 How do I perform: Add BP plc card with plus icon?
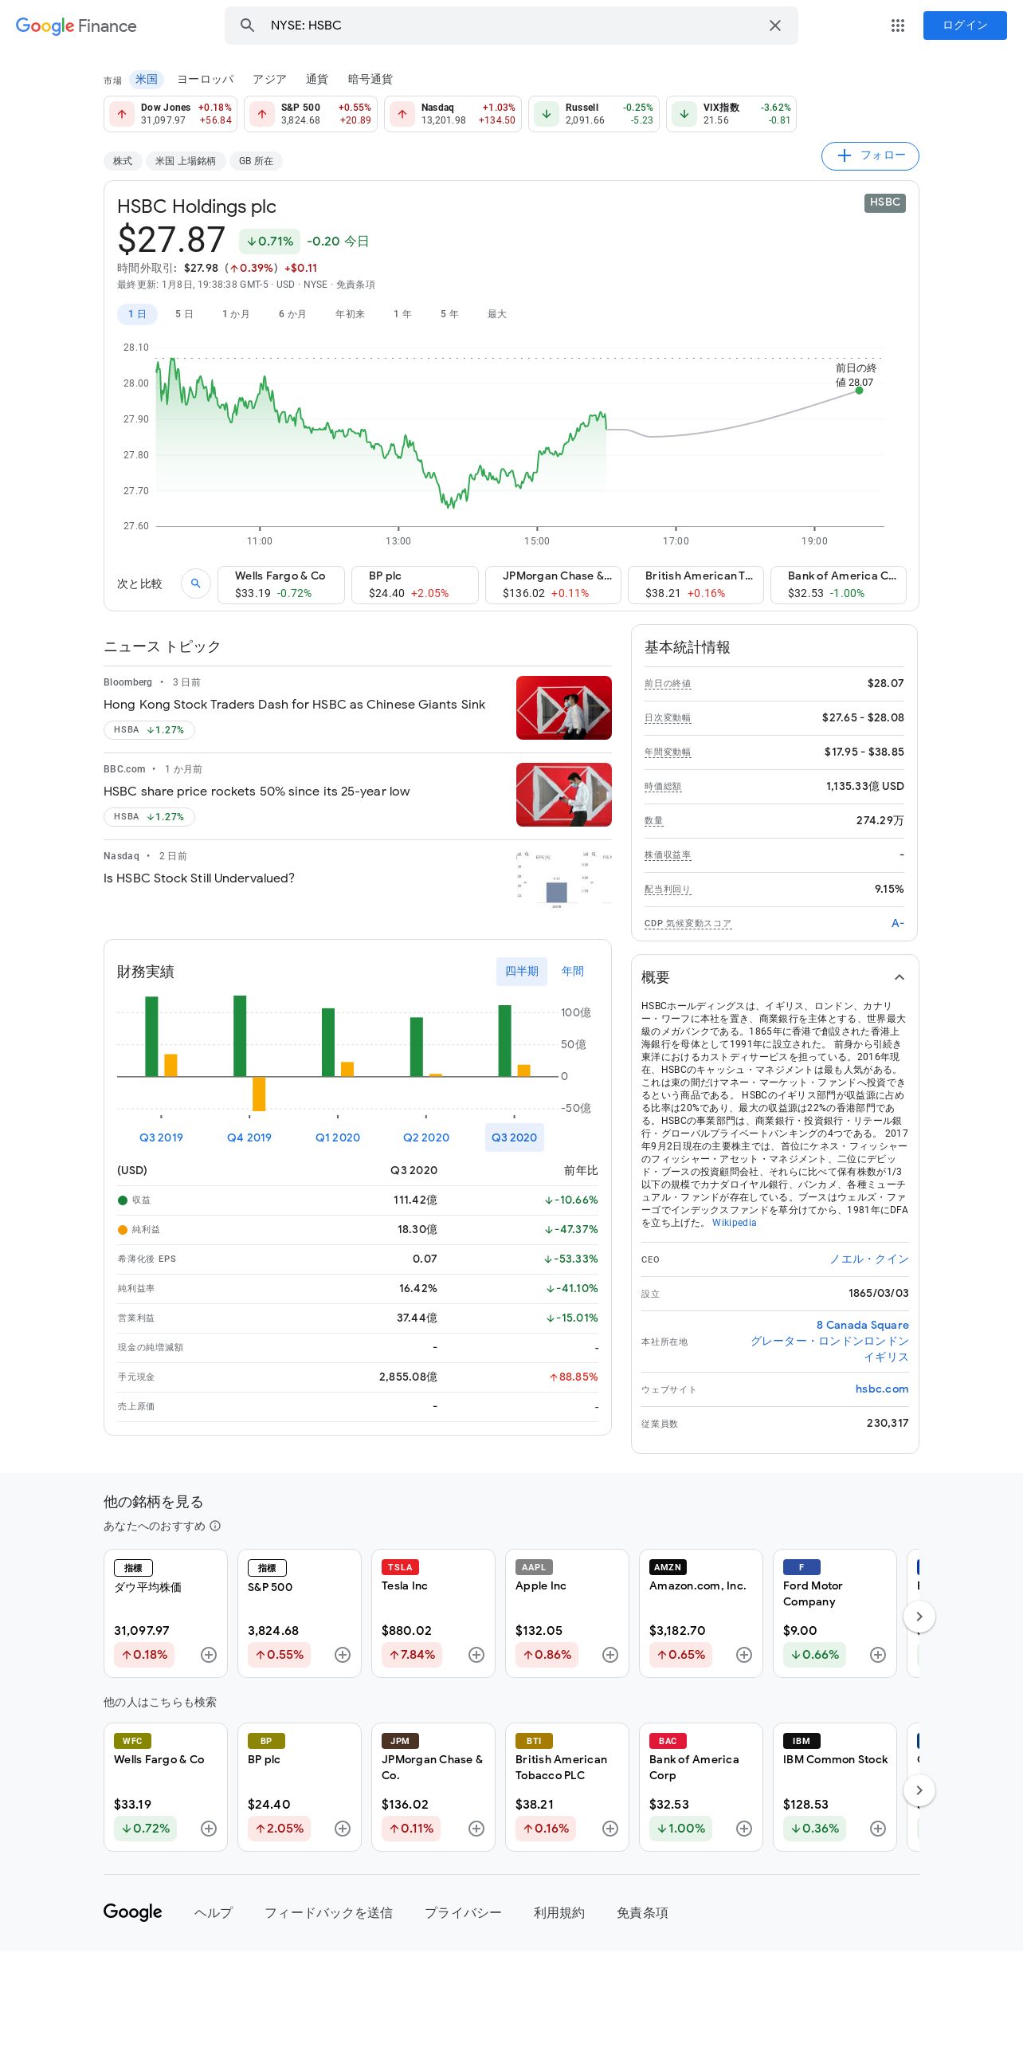coord(343,1829)
